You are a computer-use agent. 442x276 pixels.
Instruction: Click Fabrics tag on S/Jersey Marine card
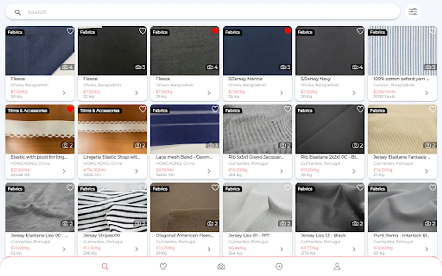[232, 32]
